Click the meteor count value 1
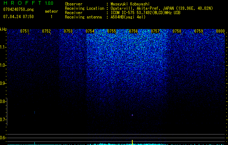This screenshot has height=145, width=228. (51, 17)
